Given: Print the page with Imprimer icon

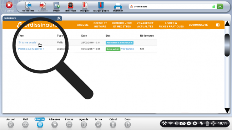Looking at the screenshot, I should point(118,6).
